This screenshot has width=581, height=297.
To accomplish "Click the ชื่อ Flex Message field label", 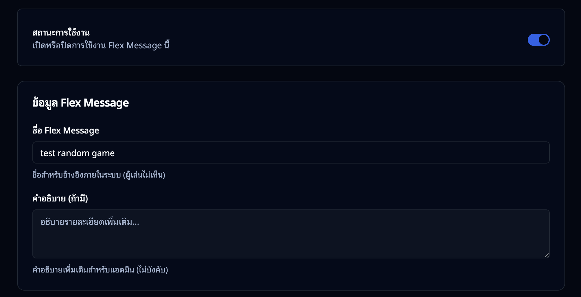I will (x=66, y=130).
